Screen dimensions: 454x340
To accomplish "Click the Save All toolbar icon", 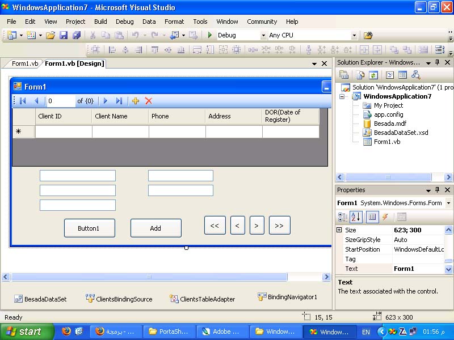I will click(77, 35).
